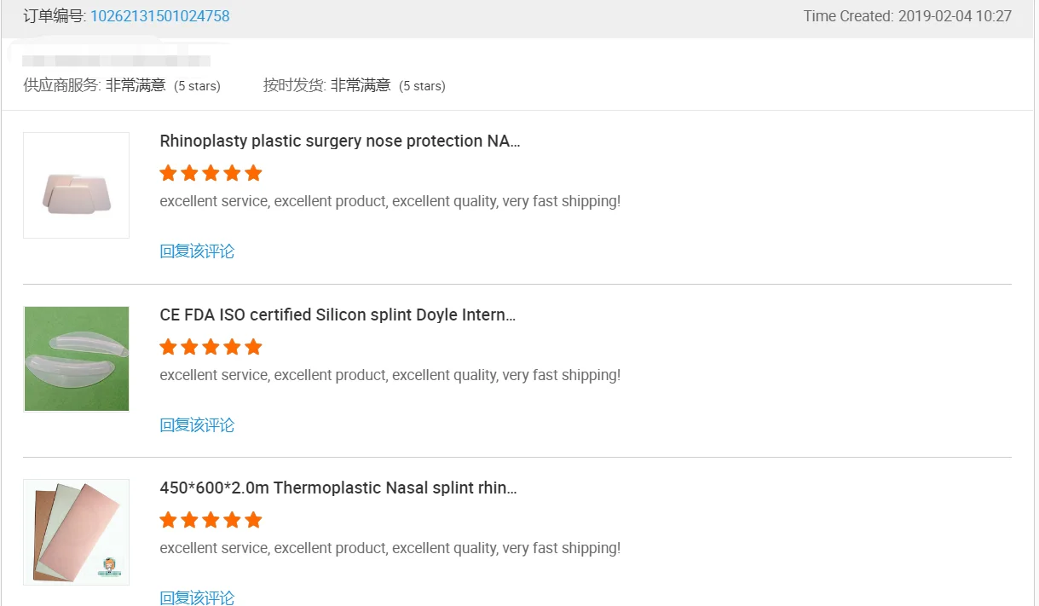Reply to the Rhinoplasty product review
The width and height of the screenshot is (1039, 606).
click(197, 251)
